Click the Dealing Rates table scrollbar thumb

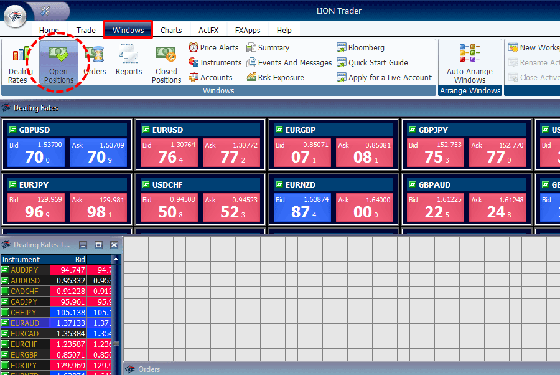click(x=116, y=343)
